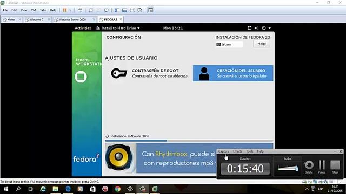Open the Windows Start menu
Screen dimensions: 346x194
6,189
